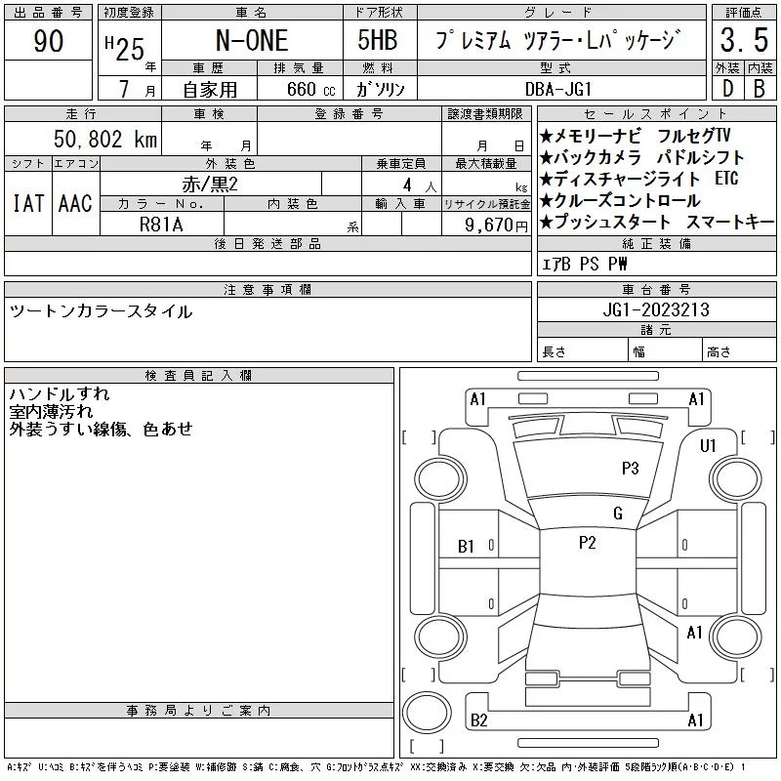
Task: Select the プッシュスタート スマートキー line
Action: coord(657,222)
